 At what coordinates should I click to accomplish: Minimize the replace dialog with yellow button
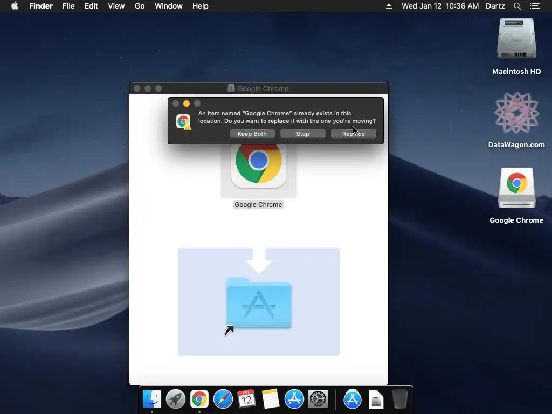[187, 103]
